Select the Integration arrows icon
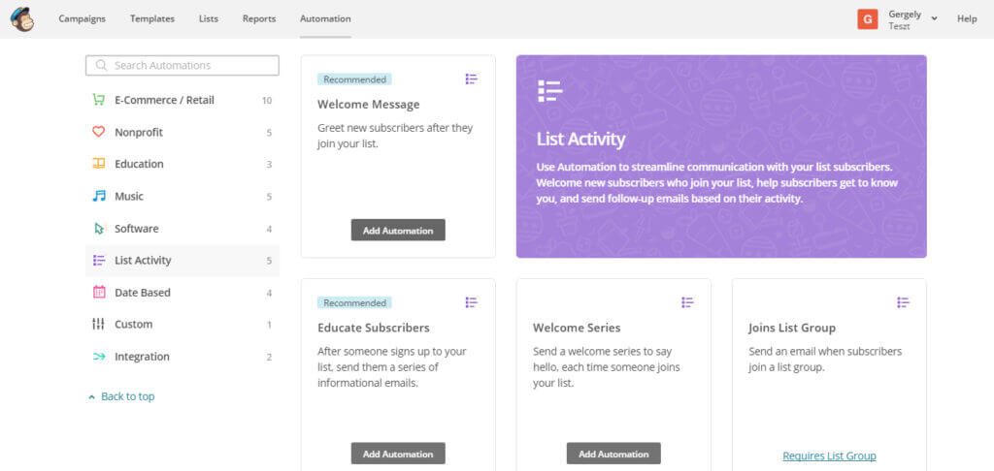Screen dimensions: 994x471 click(x=98, y=357)
